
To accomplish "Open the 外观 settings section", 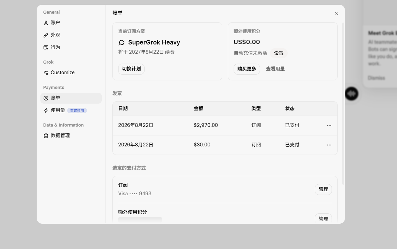I will point(71,35).
